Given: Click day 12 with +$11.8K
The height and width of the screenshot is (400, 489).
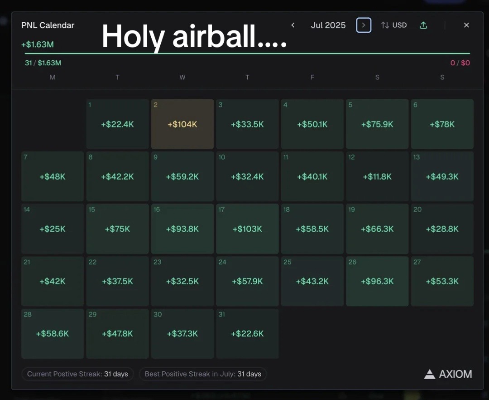Looking at the screenshot, I should (377, 176).
